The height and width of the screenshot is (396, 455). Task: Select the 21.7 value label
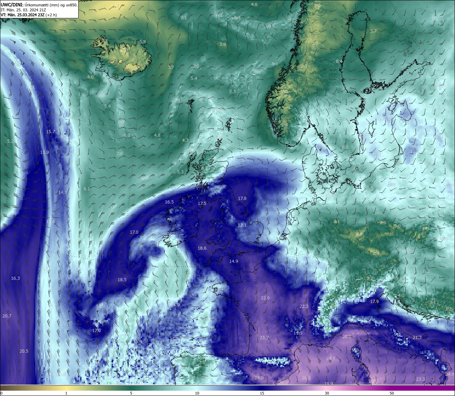point(417,338)
